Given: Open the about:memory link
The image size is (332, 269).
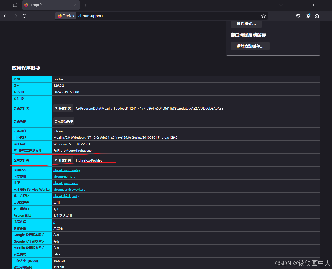Looking at the screenshot, I should pos(65,177).
